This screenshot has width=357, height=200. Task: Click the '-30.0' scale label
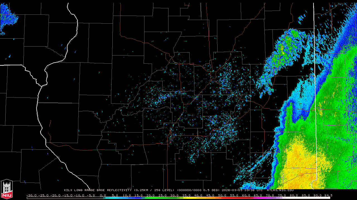point(31,195)
